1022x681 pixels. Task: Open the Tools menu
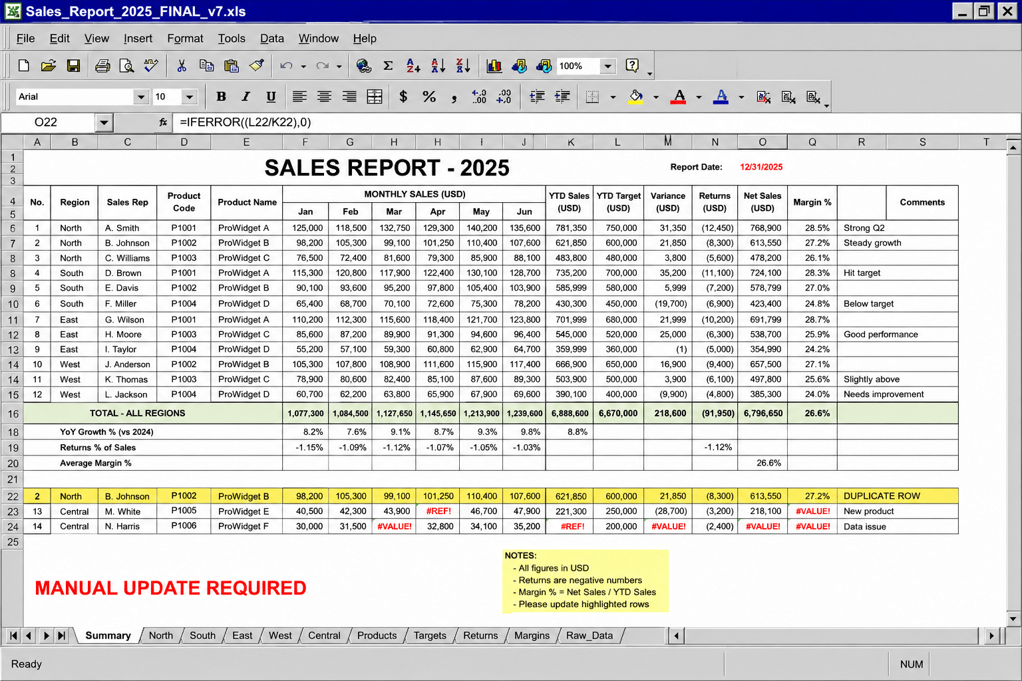point(232,39)
